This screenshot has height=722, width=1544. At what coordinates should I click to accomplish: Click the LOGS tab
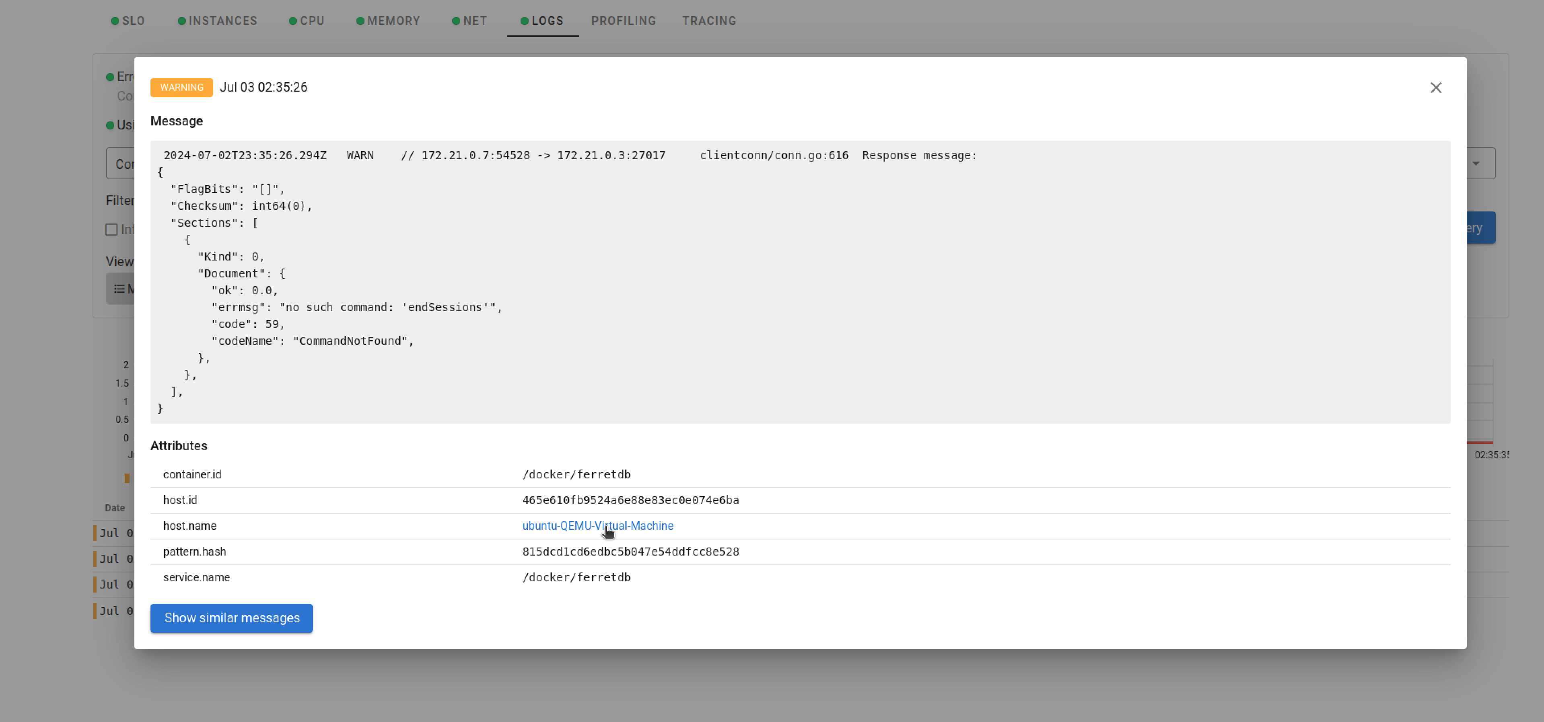tap(547, 21)
